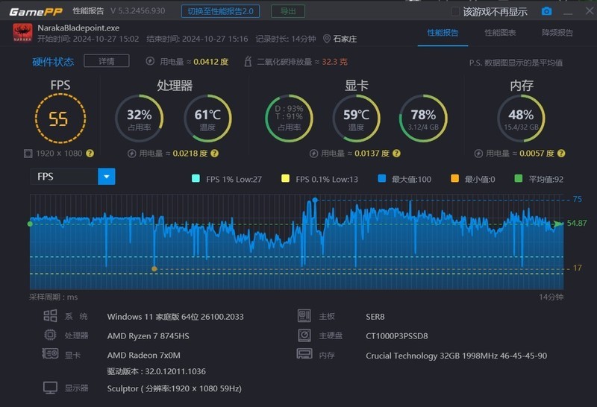Click the FPS 1% Low cyan swatch
597x407 pixels.
coord(196,179)
